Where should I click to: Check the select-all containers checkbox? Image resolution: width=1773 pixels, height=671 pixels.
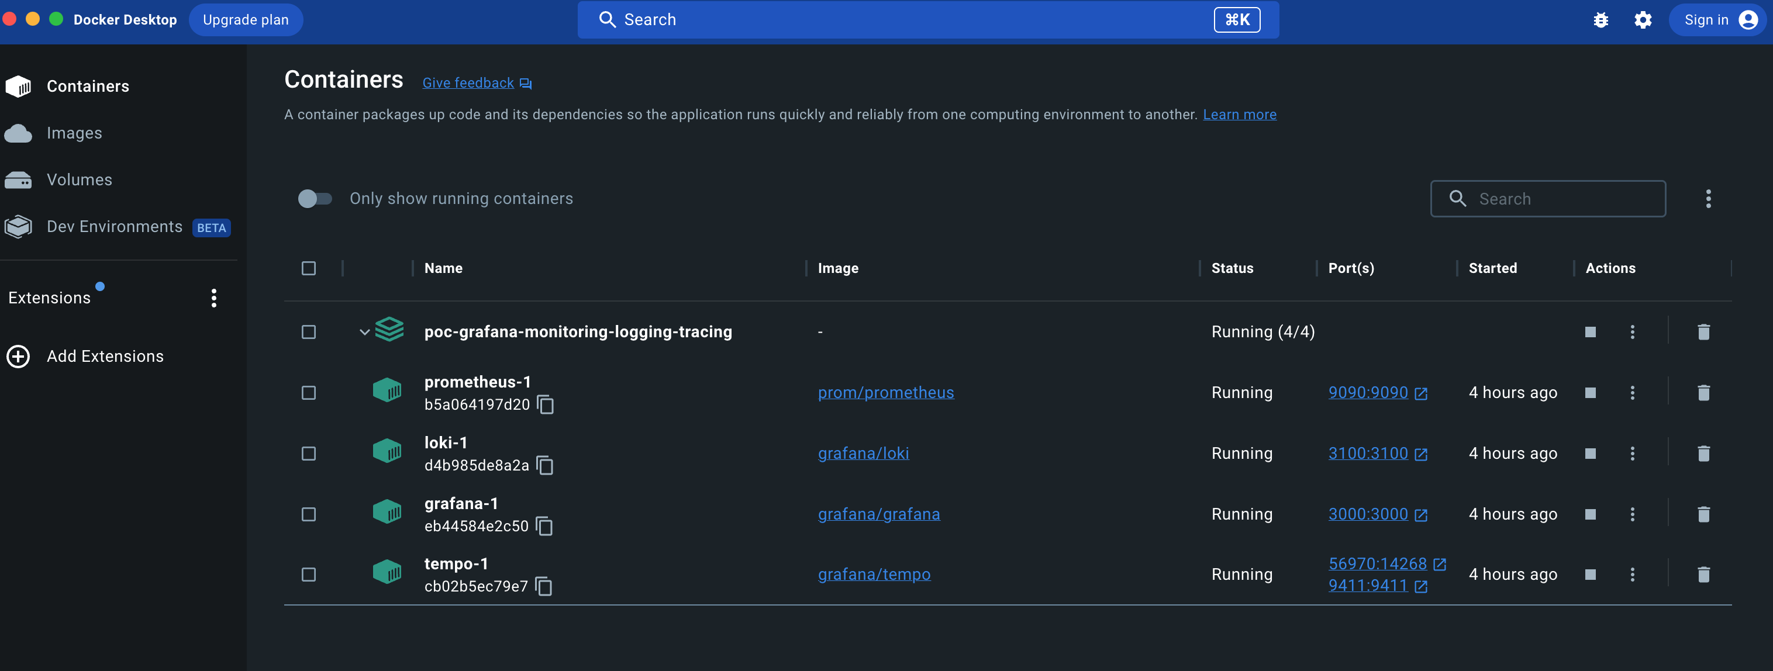click(308, 268)
